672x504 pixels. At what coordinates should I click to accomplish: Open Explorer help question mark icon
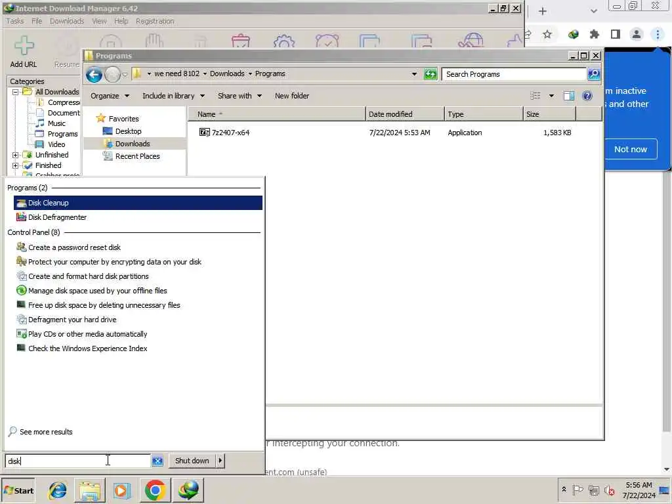(x=587, y=96)
